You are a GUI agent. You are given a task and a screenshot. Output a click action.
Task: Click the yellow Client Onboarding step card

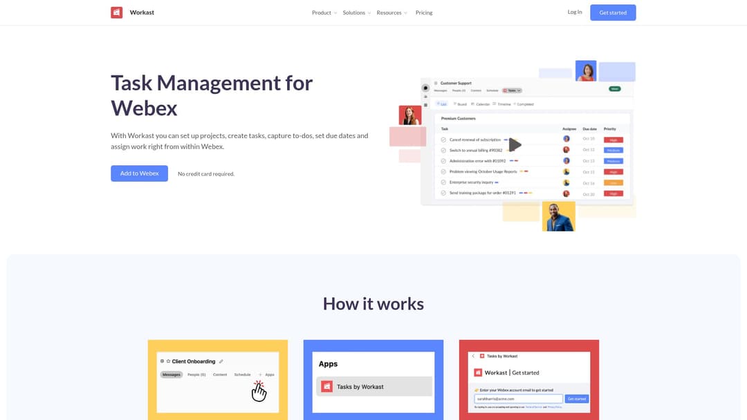(218, 379)
